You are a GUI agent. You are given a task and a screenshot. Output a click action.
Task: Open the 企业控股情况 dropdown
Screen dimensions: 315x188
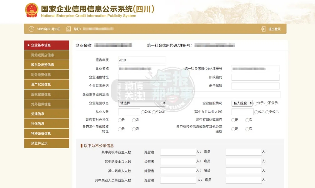pos(242,103)
